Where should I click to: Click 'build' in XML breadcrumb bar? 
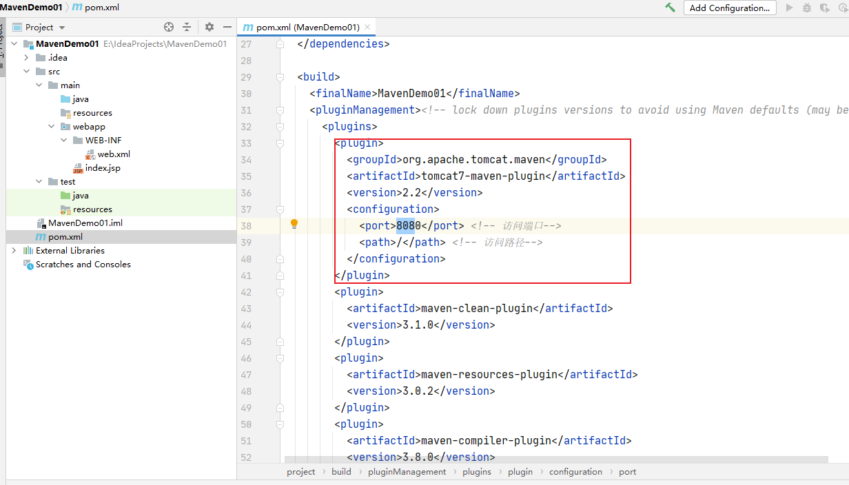coord(341,472)
